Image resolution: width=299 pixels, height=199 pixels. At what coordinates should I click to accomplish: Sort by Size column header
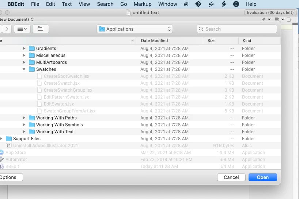point(212,41)
